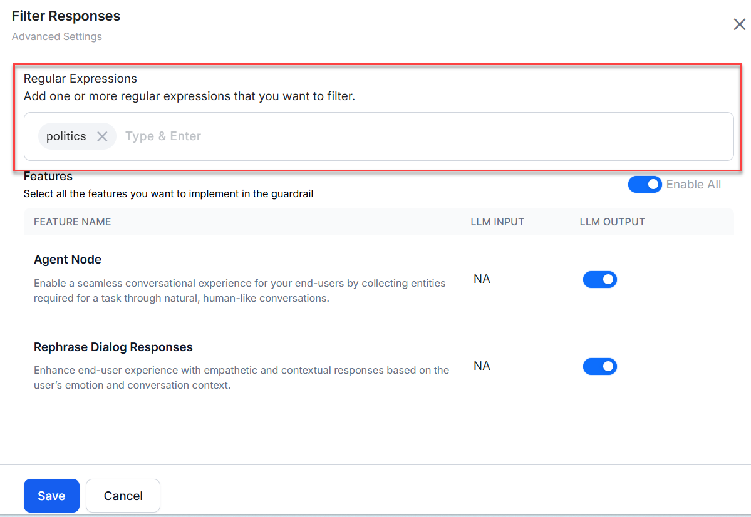
Task: Click the Features section heading
Action: pyautogui.click(x=48, y=177)
